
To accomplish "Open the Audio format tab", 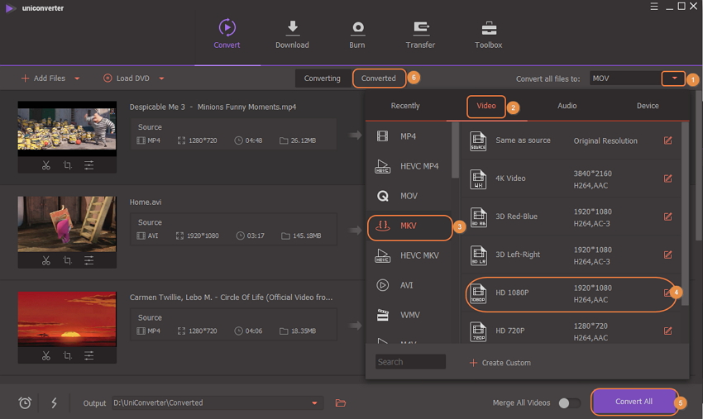I will (x=567, y=106).
